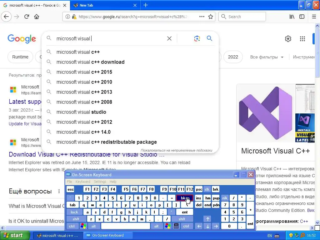
Task: Click the Runtime filter chip
Action: (x=20, y=57)
